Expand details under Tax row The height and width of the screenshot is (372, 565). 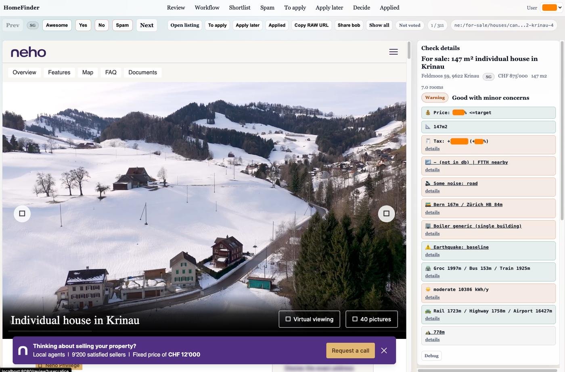(432, 149)
